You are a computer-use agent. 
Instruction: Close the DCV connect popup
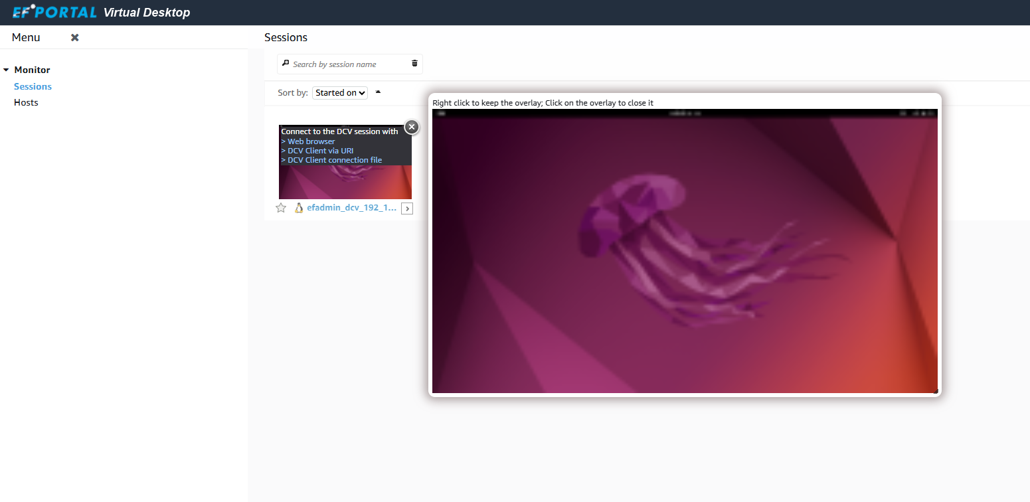412,127
